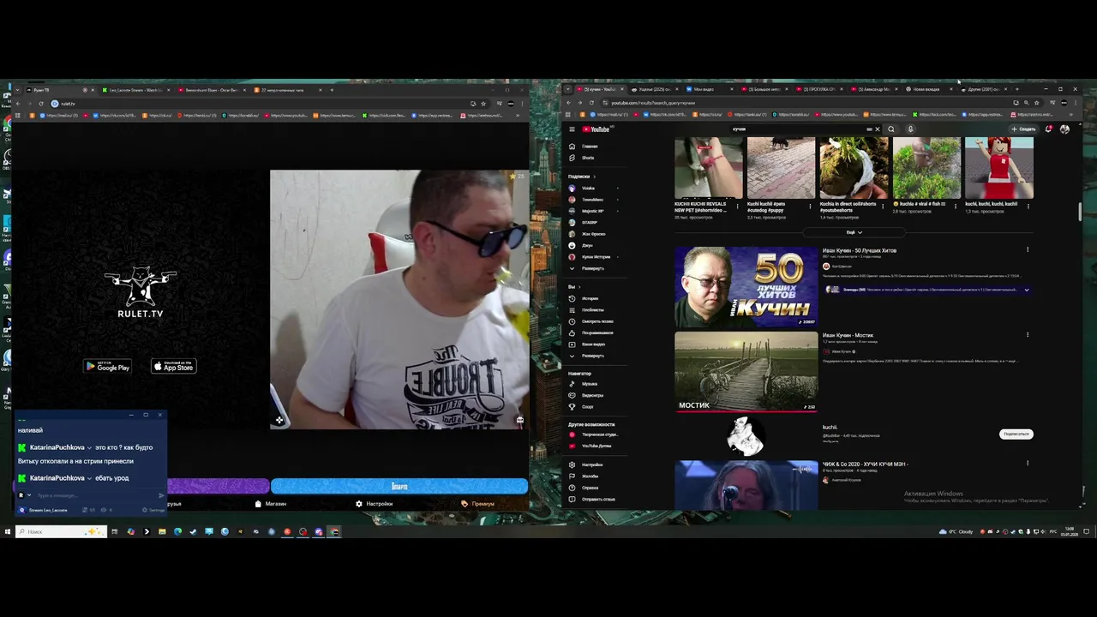Open the YouTube account avatar menu

[x=1064, y=129]
